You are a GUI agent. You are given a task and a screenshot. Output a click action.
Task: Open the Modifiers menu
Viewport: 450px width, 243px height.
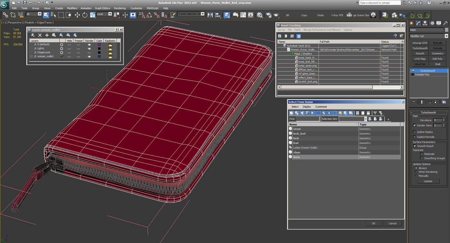pos(72,8)
